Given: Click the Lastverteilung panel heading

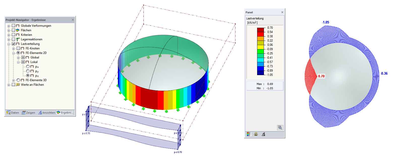Looking at the screenshot, I should point(255,18).
